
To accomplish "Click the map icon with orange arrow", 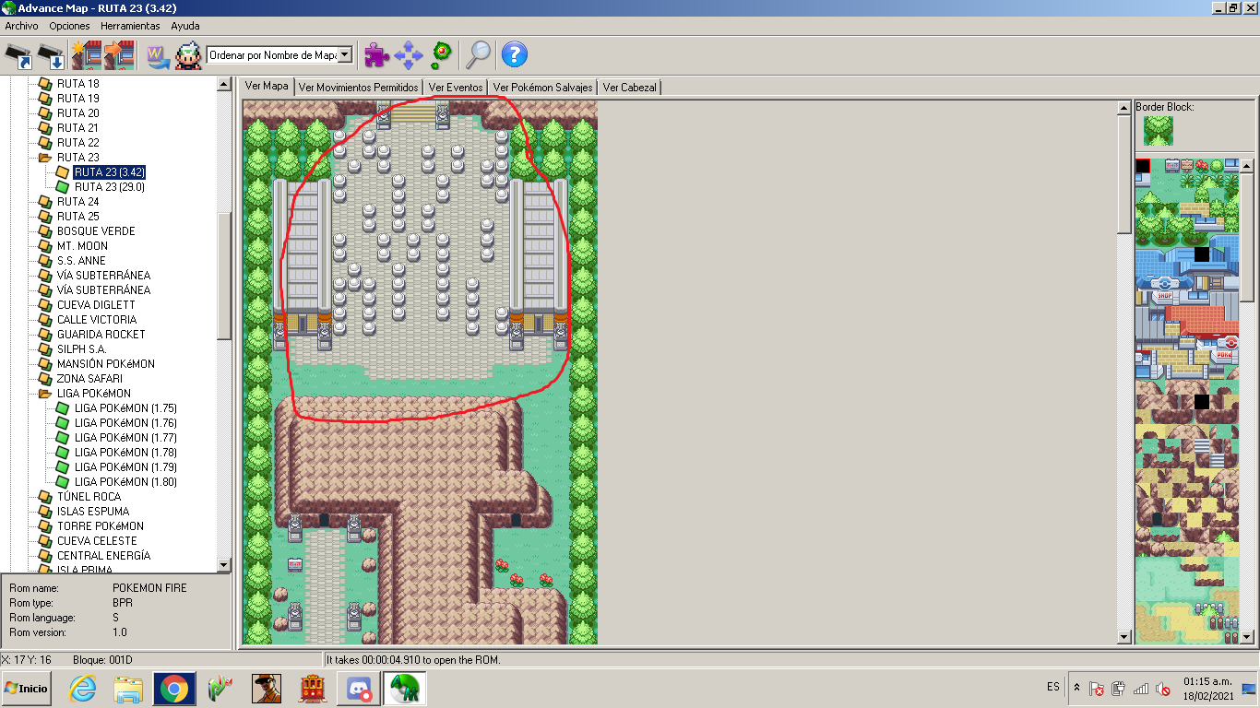I will point(119,55).
